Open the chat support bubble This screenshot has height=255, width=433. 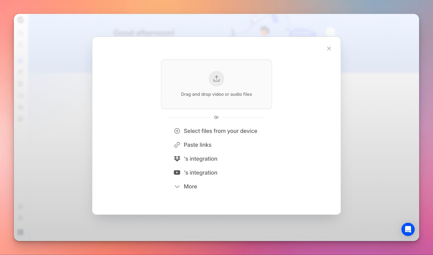coord(408,229)
